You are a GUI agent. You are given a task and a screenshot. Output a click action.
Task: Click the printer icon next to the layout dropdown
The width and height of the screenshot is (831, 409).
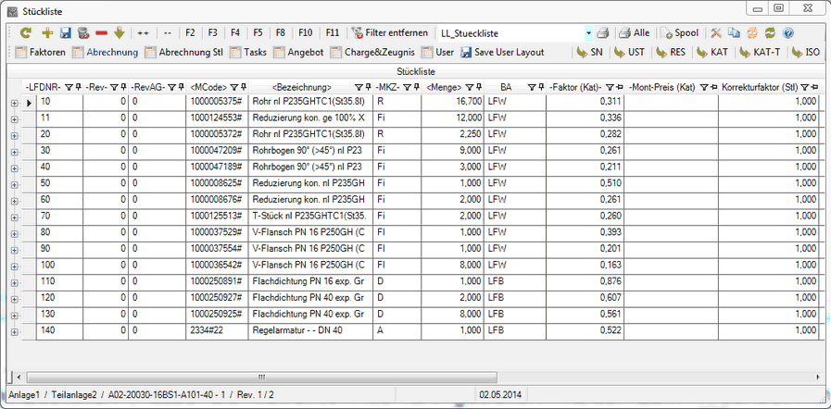[x=602, y=32]
